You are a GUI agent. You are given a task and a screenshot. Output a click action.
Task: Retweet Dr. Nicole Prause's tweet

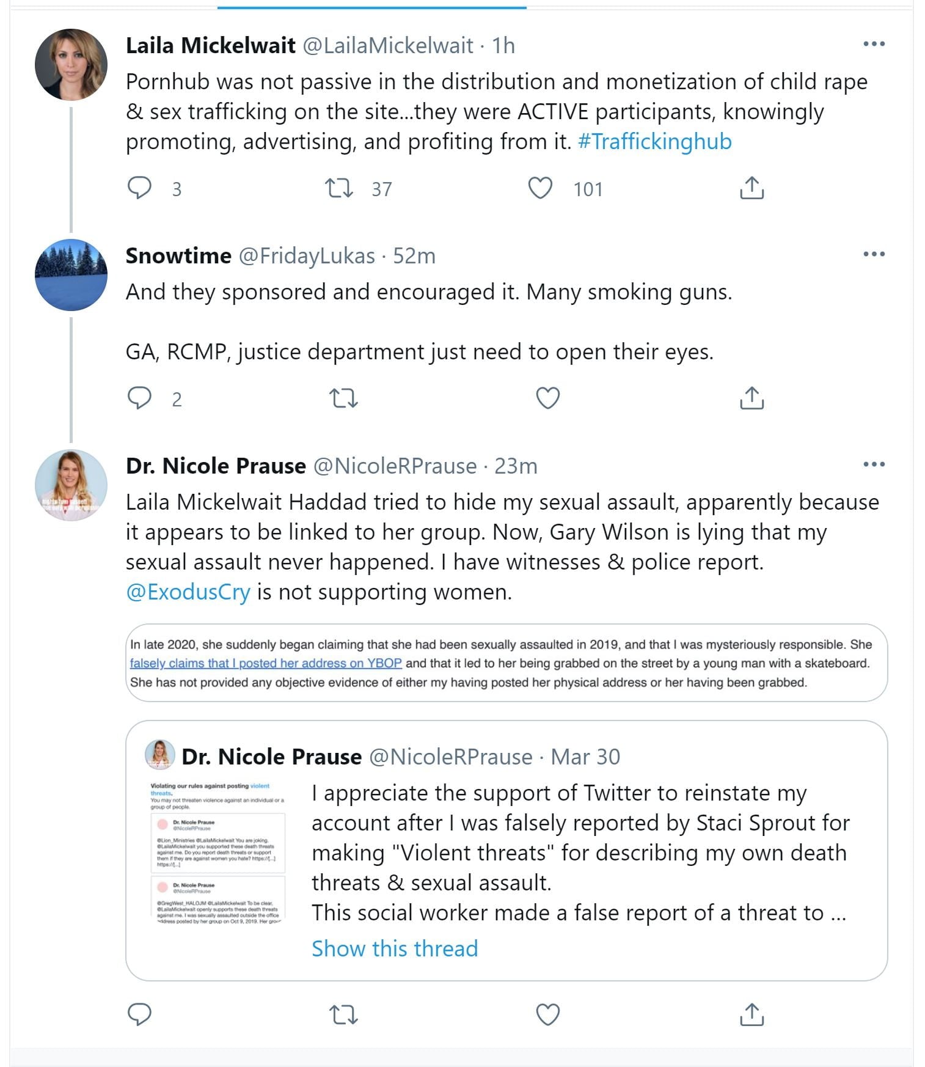coord(343,1014)
